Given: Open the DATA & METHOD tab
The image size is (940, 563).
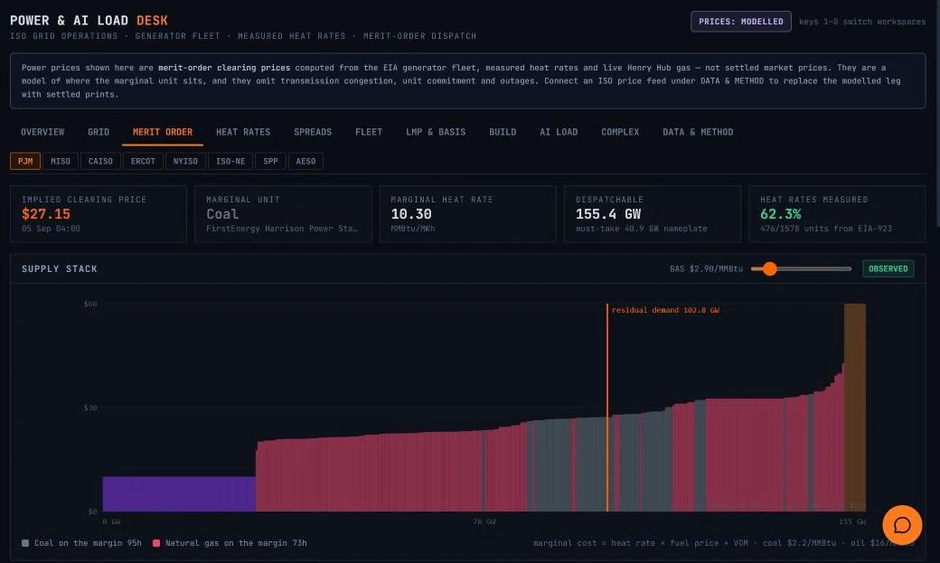Looking at the screenshot, I should (698, 132).
